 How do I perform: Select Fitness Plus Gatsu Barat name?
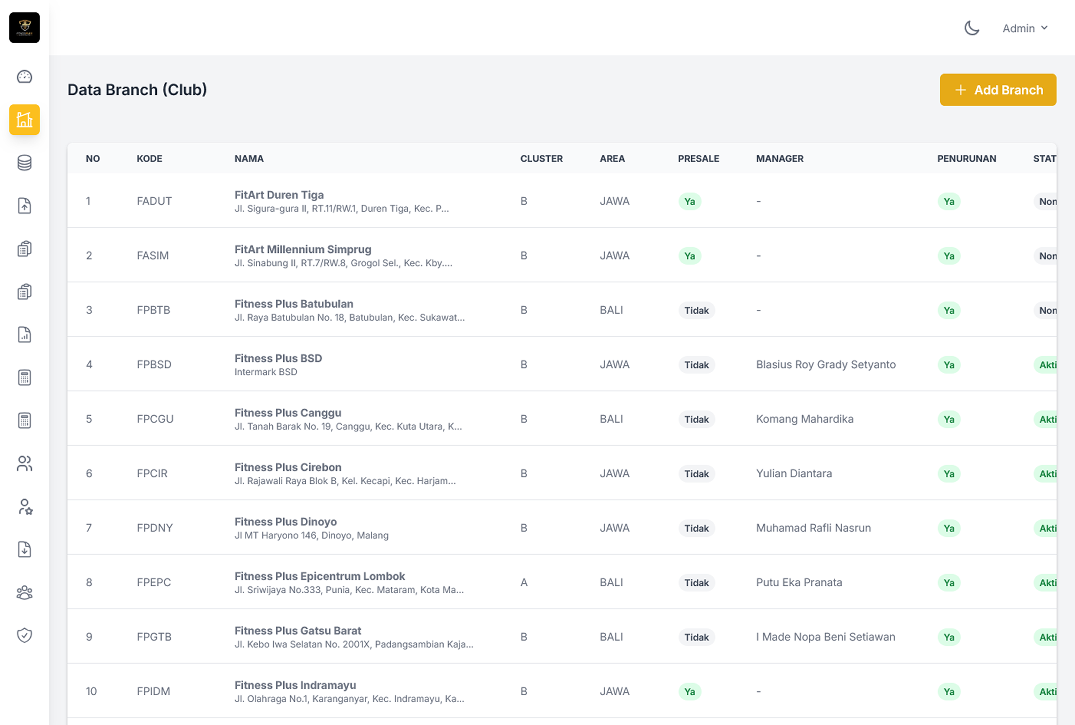(297, 631)
